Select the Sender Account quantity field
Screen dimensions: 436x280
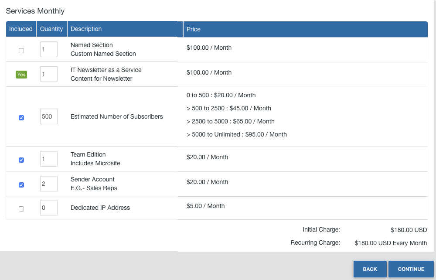tap(48, 184)
